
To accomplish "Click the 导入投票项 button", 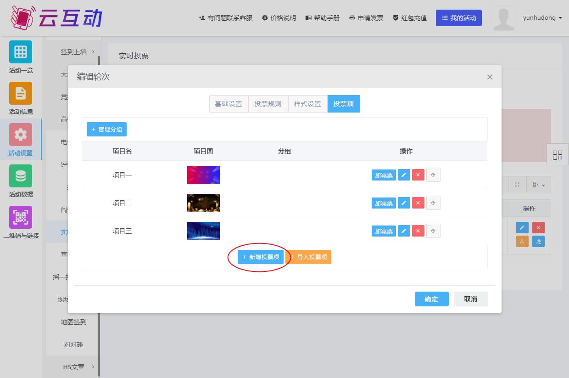I will coord(309,257).
